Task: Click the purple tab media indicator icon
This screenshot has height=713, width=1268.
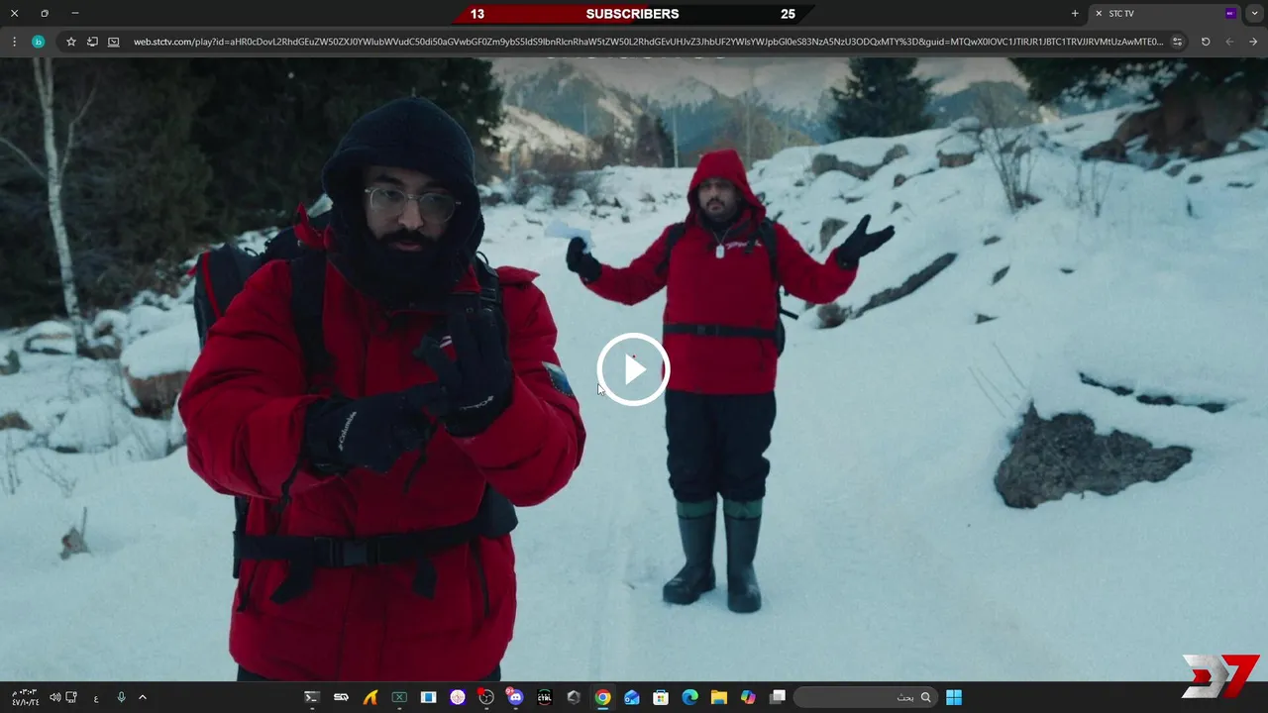Action: pos(1230,14)
